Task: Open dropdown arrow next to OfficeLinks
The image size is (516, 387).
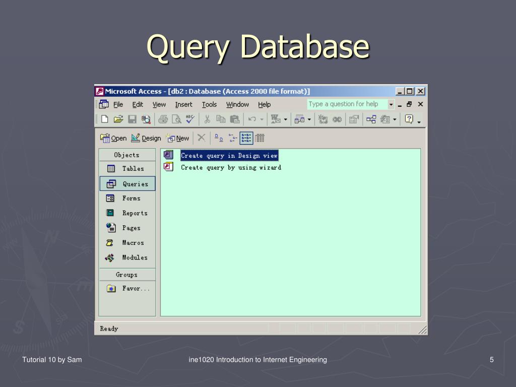Action: 286,119
